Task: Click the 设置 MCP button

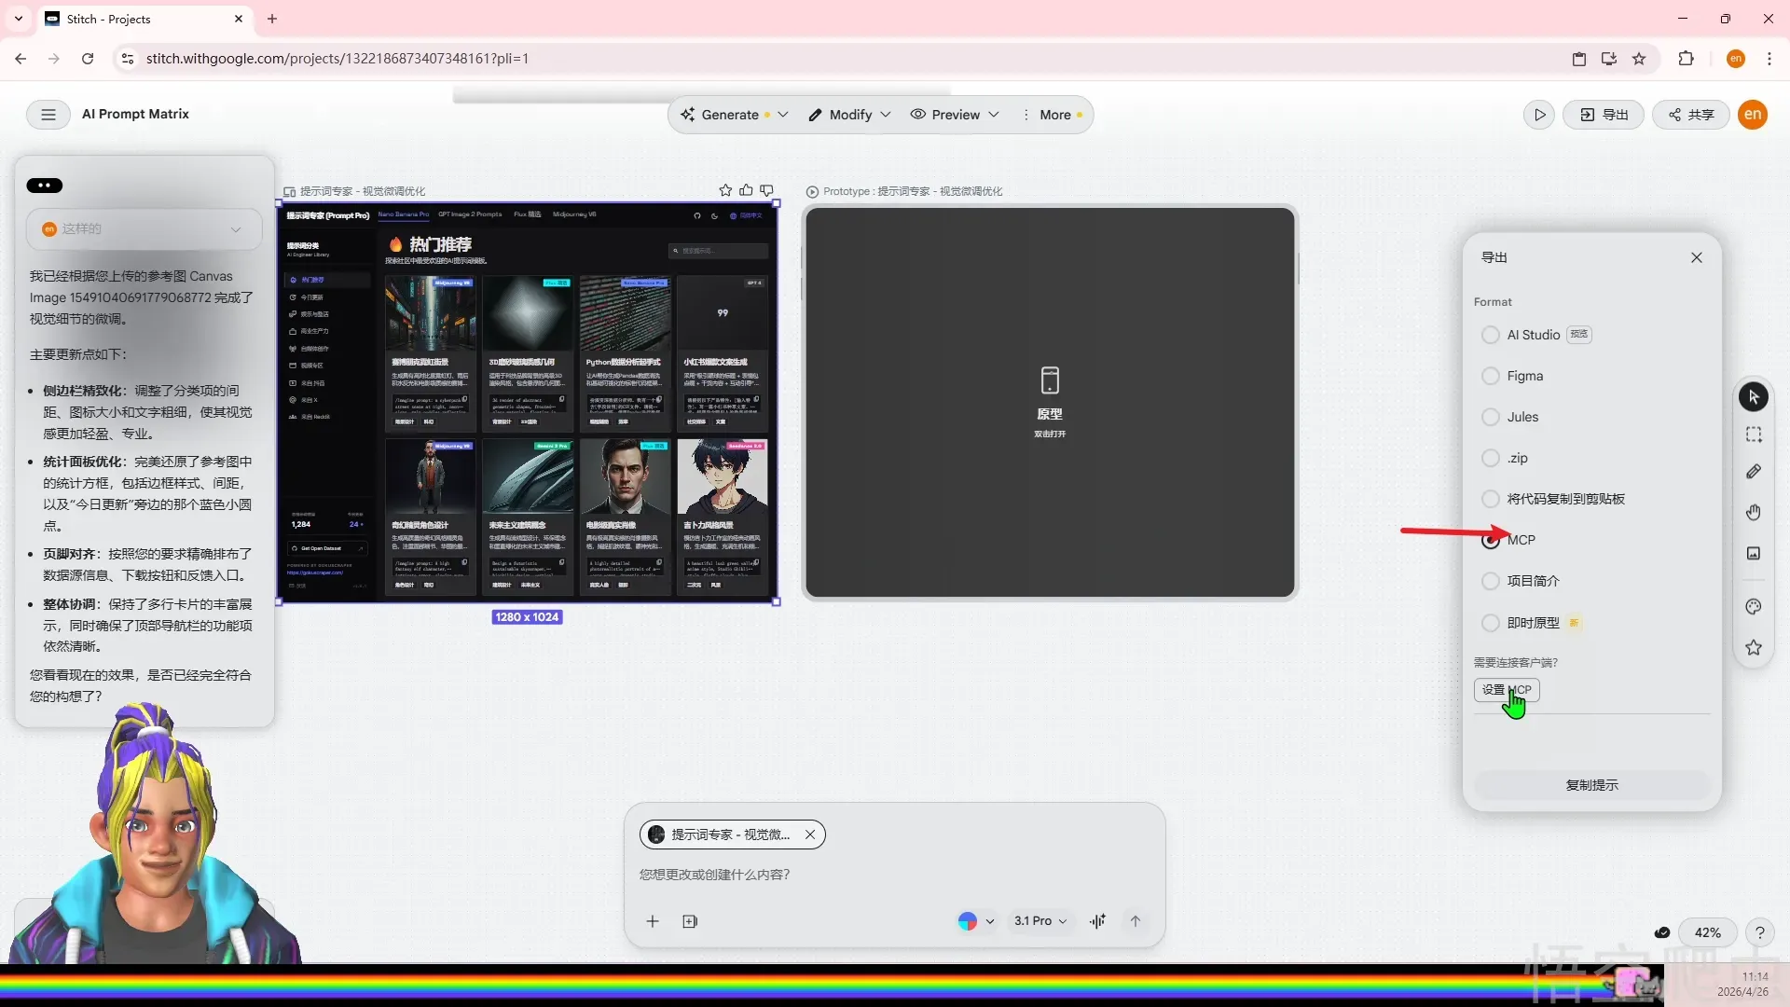Action: tap(1507, 690)
